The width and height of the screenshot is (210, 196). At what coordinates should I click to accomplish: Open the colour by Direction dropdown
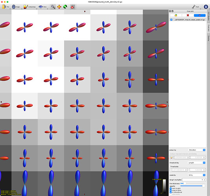[x=197, y=150]
